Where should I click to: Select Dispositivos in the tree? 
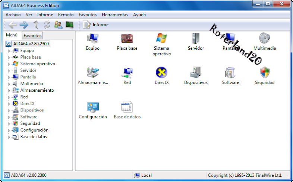32,110
